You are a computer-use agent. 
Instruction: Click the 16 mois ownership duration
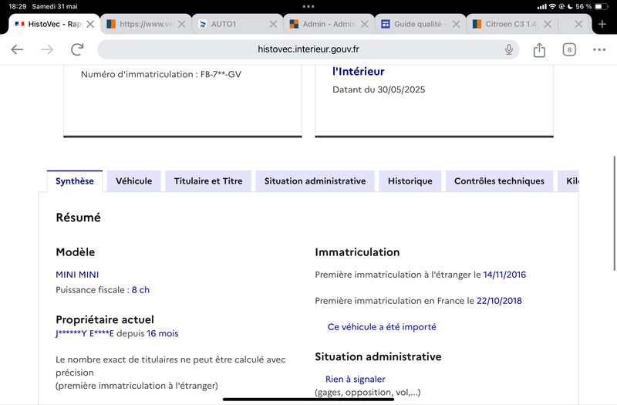(x=163, y=333)
